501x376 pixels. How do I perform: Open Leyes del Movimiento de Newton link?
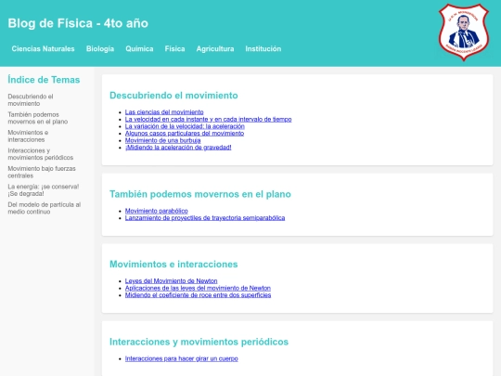tap(171, 280)
